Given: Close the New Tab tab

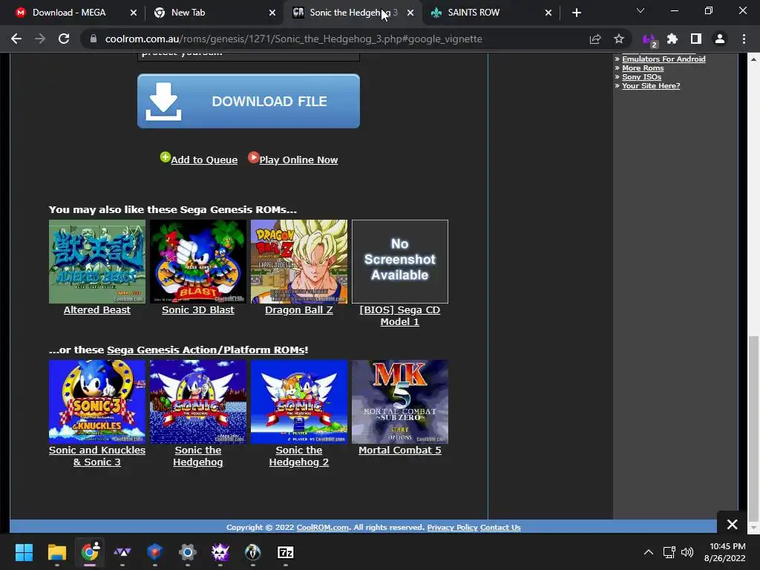Looking at the screenshot, I should pos(272,13).
